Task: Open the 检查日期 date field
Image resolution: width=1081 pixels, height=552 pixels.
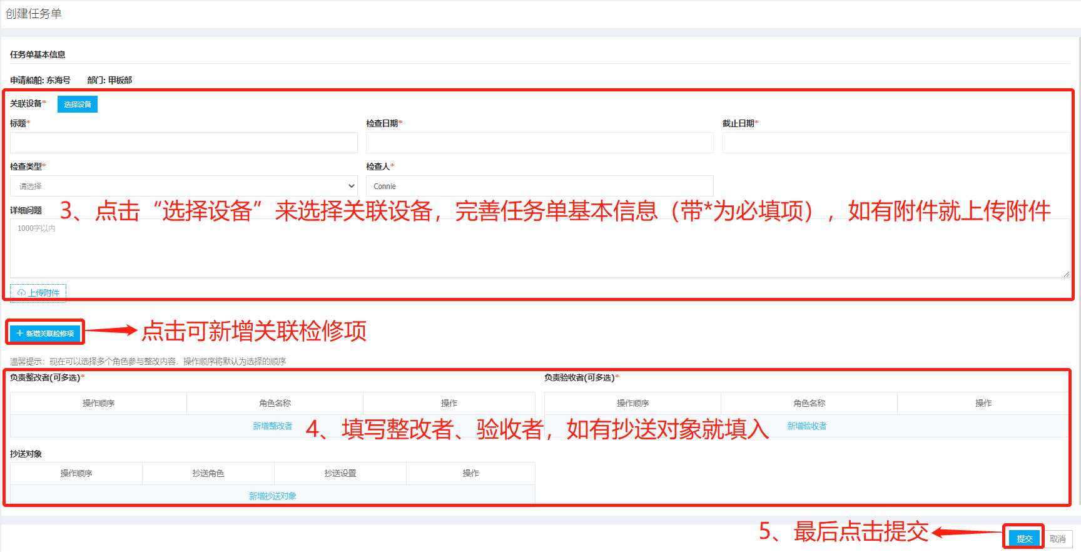Action: coord(540,143)
